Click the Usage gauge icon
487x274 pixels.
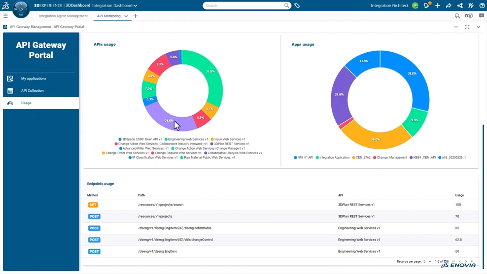pos(10,103)
